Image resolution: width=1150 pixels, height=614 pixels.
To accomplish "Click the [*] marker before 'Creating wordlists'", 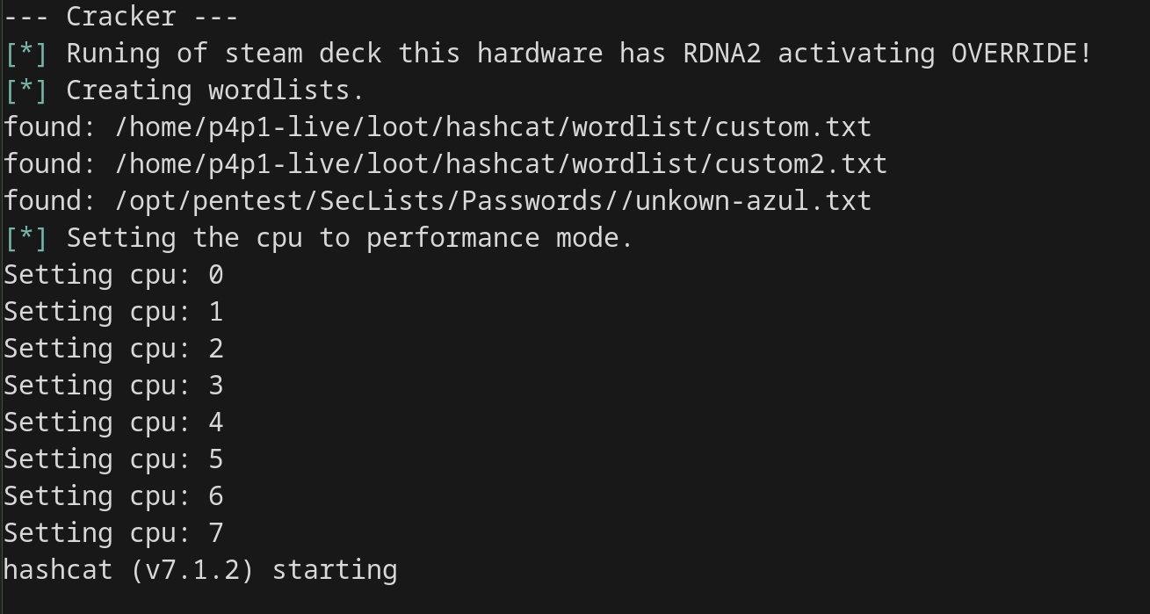I will pyautogui.click(x=25, y=90).
